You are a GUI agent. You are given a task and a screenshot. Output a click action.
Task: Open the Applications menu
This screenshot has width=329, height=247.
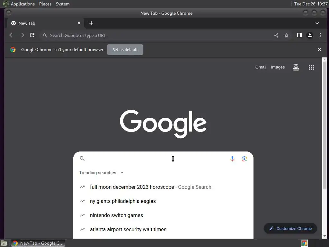(x=23, y=4)
